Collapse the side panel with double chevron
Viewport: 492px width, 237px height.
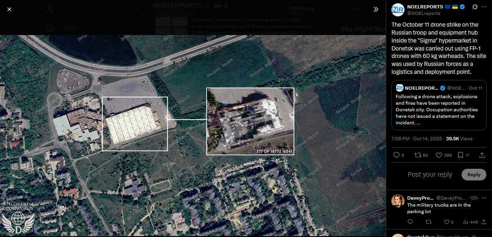click(376, 9)
